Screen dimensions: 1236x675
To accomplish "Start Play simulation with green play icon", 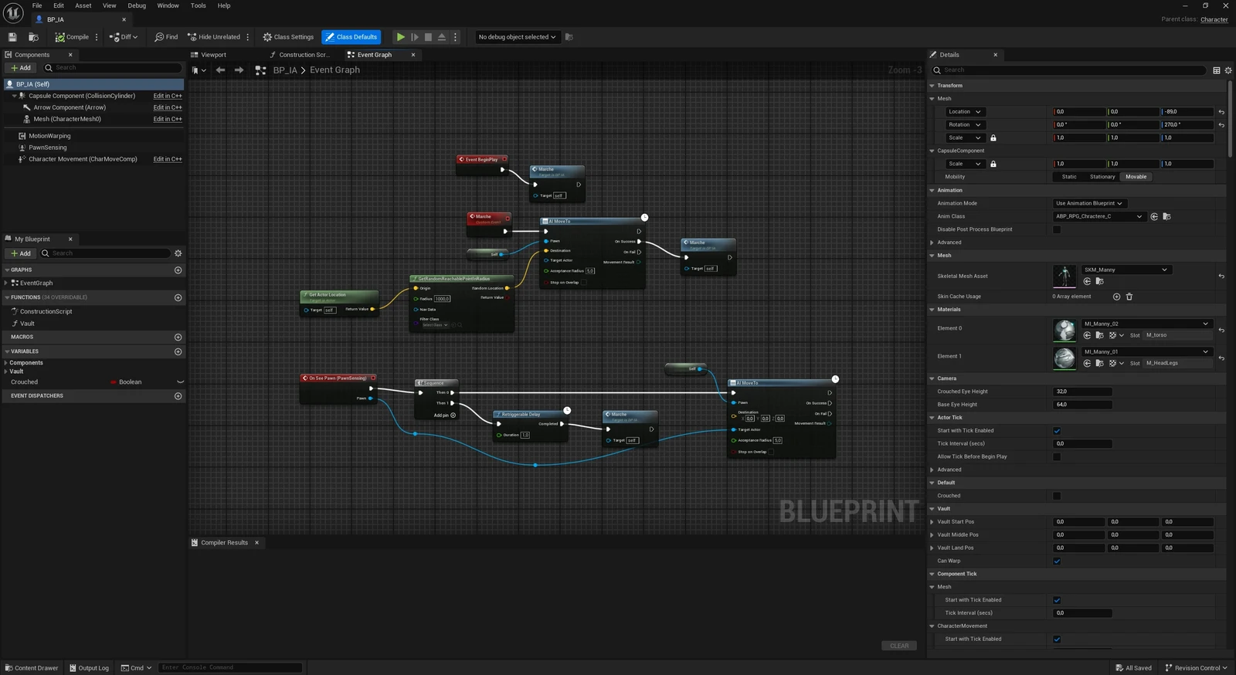I will point(400,37).
